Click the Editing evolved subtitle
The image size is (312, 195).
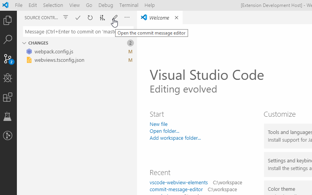183,89
